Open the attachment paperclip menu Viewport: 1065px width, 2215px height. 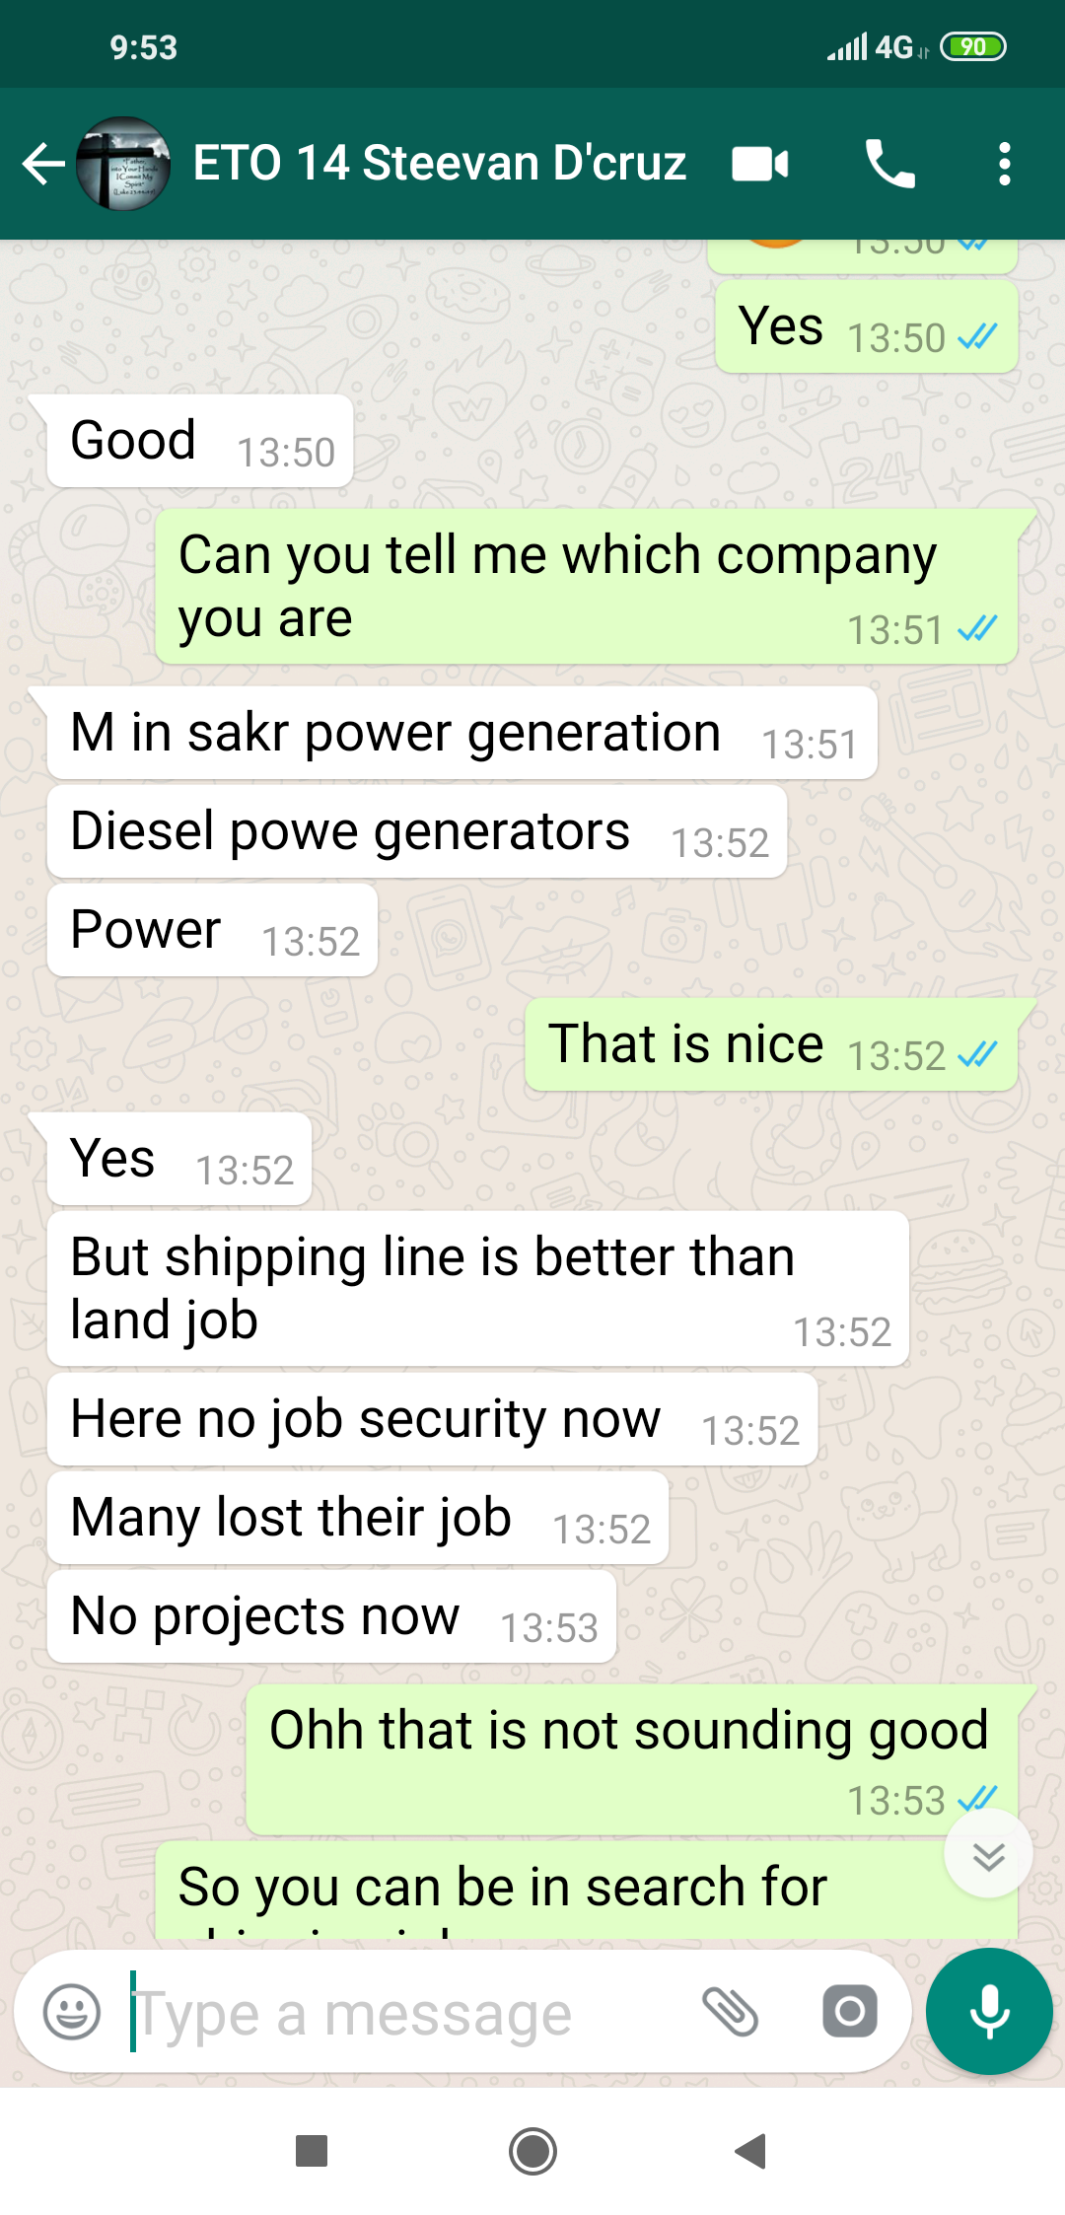730,2012
